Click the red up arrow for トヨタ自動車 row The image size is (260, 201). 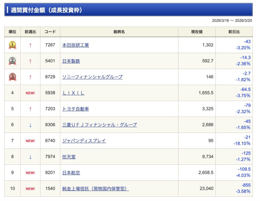pyautogui.click(x=30, y=109)
